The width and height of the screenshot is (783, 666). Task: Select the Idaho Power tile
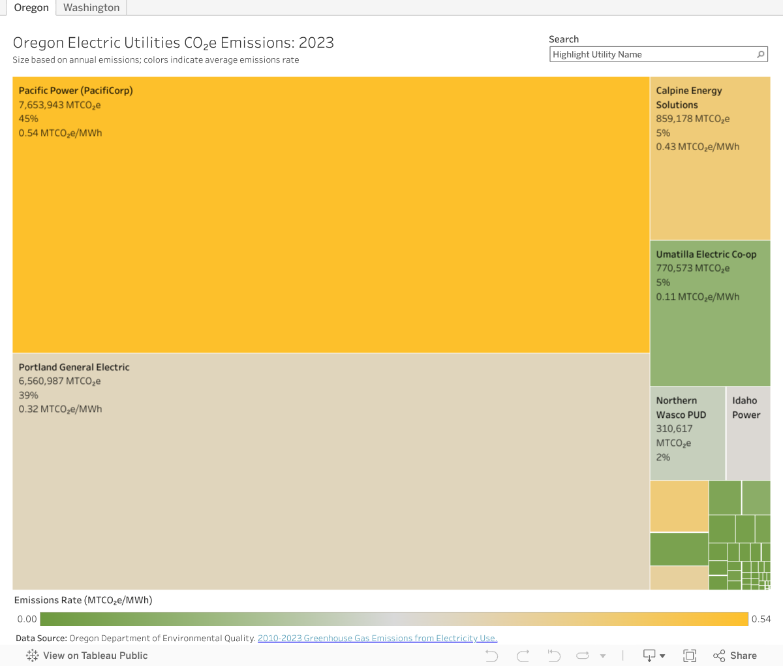point(748,434)
